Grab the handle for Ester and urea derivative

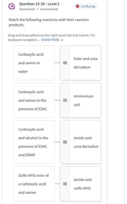click(x=65, y=63)
